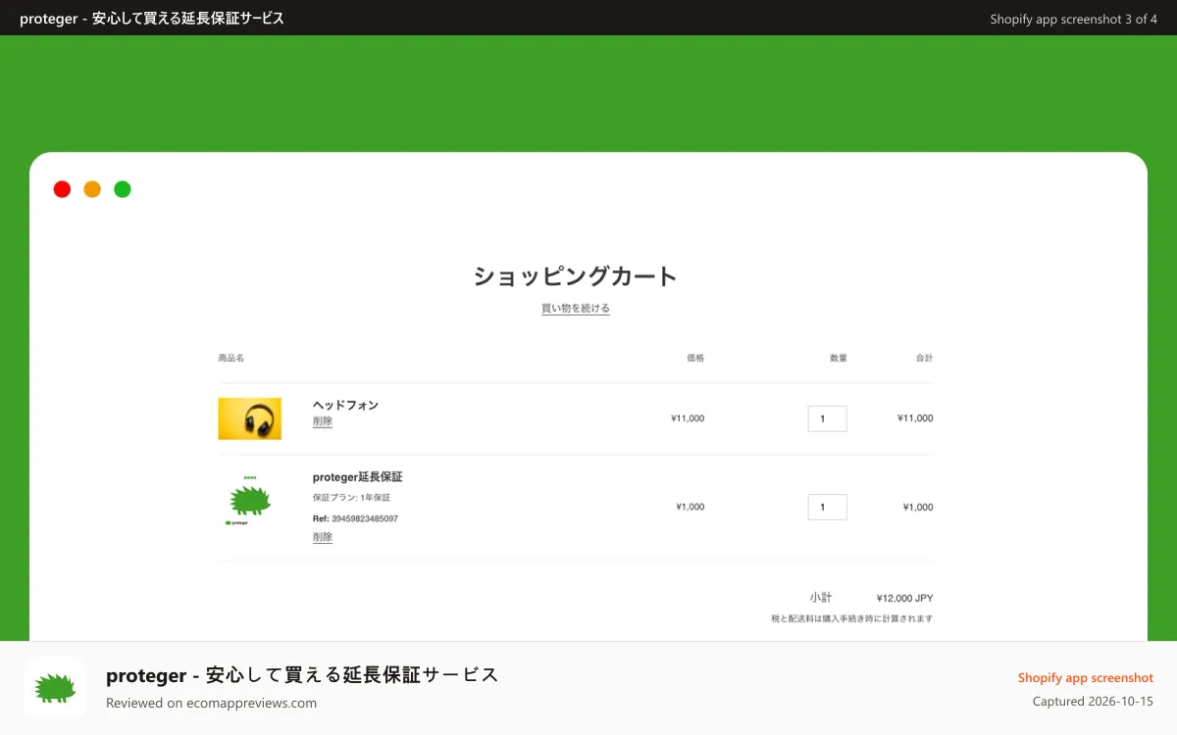Click the orange minimize window dot
1177x735 pixels.
(x=92, y=189)
